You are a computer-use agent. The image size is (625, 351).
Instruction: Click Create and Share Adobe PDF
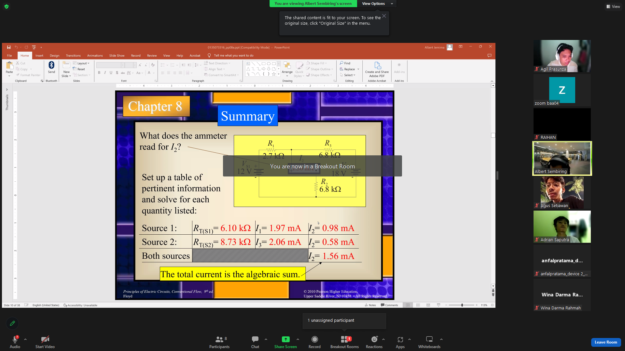pyautogui.click(x=377, y=70)
